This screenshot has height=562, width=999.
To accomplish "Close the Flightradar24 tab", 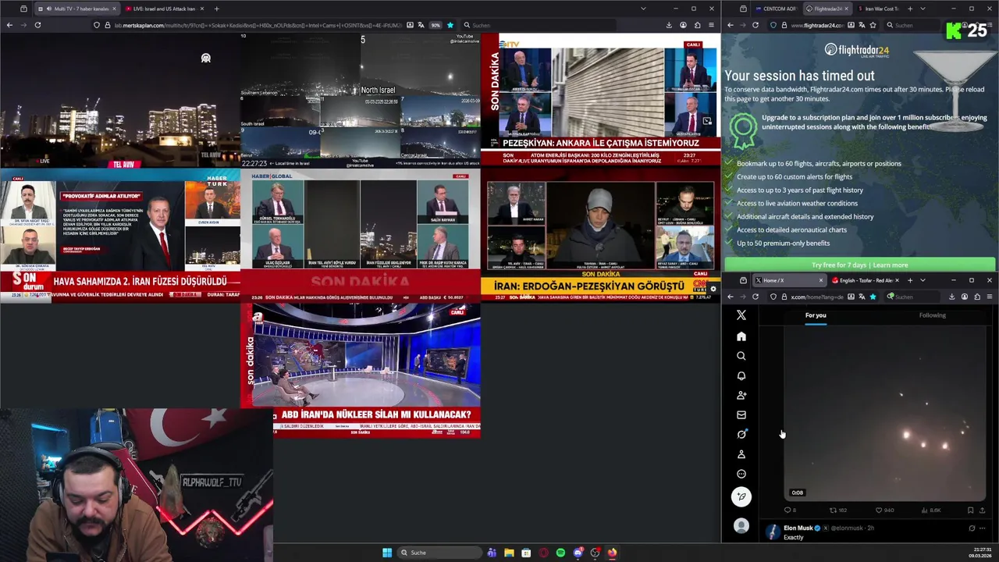I will point(845,9).
